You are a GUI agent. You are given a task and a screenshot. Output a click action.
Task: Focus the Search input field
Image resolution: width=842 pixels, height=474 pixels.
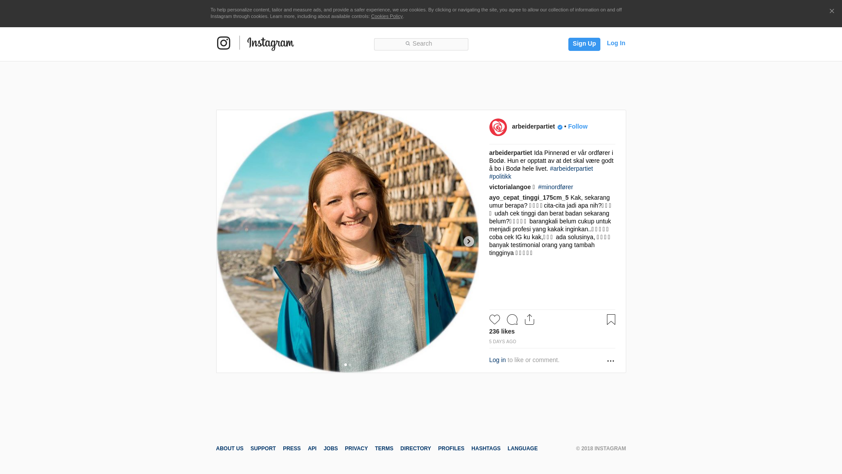tap(421, 44)
